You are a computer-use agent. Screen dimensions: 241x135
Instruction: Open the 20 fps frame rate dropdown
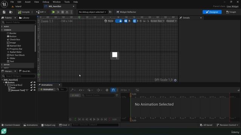pyautogui.click(x=125, y=90)
